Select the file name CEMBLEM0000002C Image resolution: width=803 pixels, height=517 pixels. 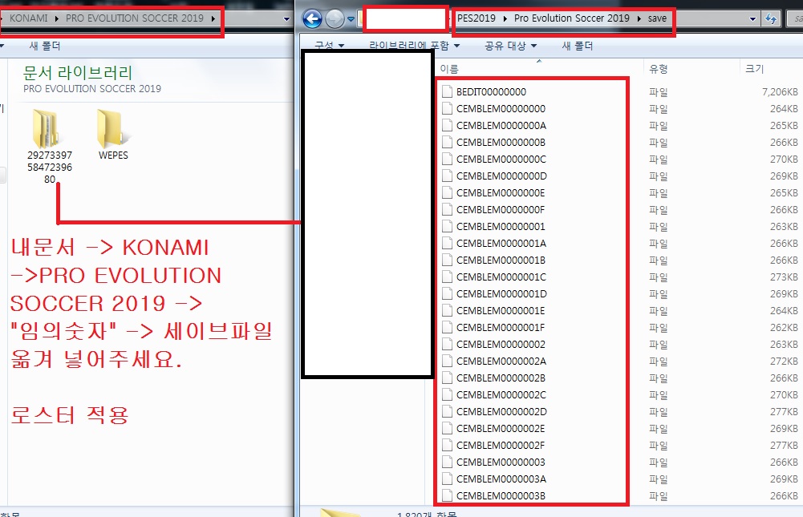(501, 395)
